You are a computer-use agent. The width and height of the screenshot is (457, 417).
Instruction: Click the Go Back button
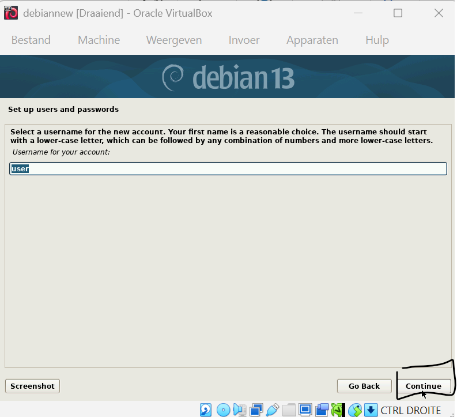(364, 386)
